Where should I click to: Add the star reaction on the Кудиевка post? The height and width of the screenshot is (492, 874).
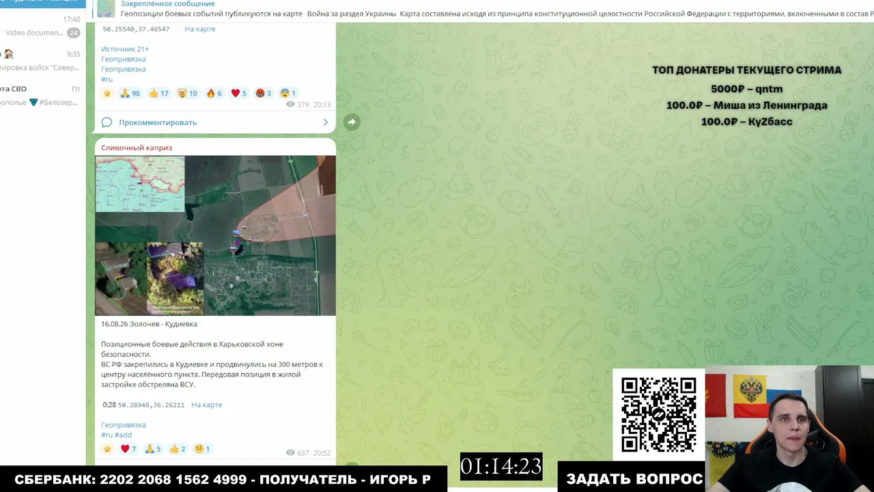coord(107,449)
